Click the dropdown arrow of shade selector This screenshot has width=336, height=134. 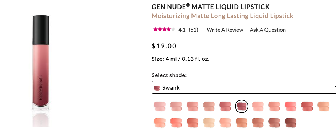335,87
